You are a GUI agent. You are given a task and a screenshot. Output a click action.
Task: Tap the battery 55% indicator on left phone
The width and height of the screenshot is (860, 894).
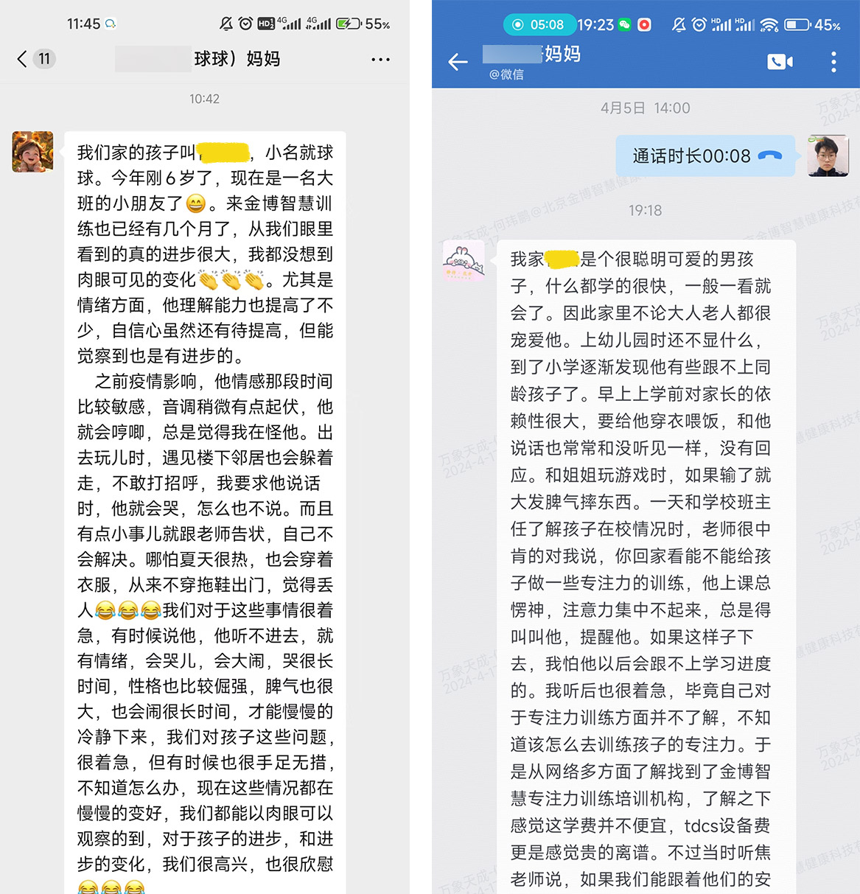[x=363, y=24]
